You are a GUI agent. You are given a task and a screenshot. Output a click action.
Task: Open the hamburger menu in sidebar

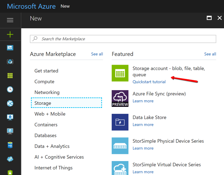click(x=10, y=20)
